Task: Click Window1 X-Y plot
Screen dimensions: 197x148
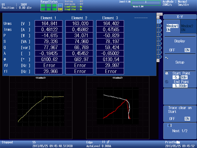Action: 41,107
